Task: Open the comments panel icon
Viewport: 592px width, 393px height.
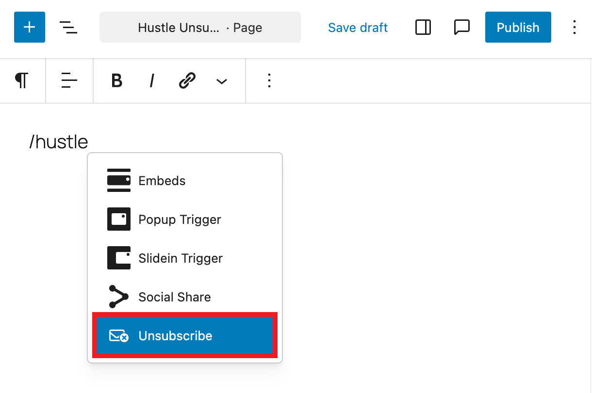Action: [462, 27]
